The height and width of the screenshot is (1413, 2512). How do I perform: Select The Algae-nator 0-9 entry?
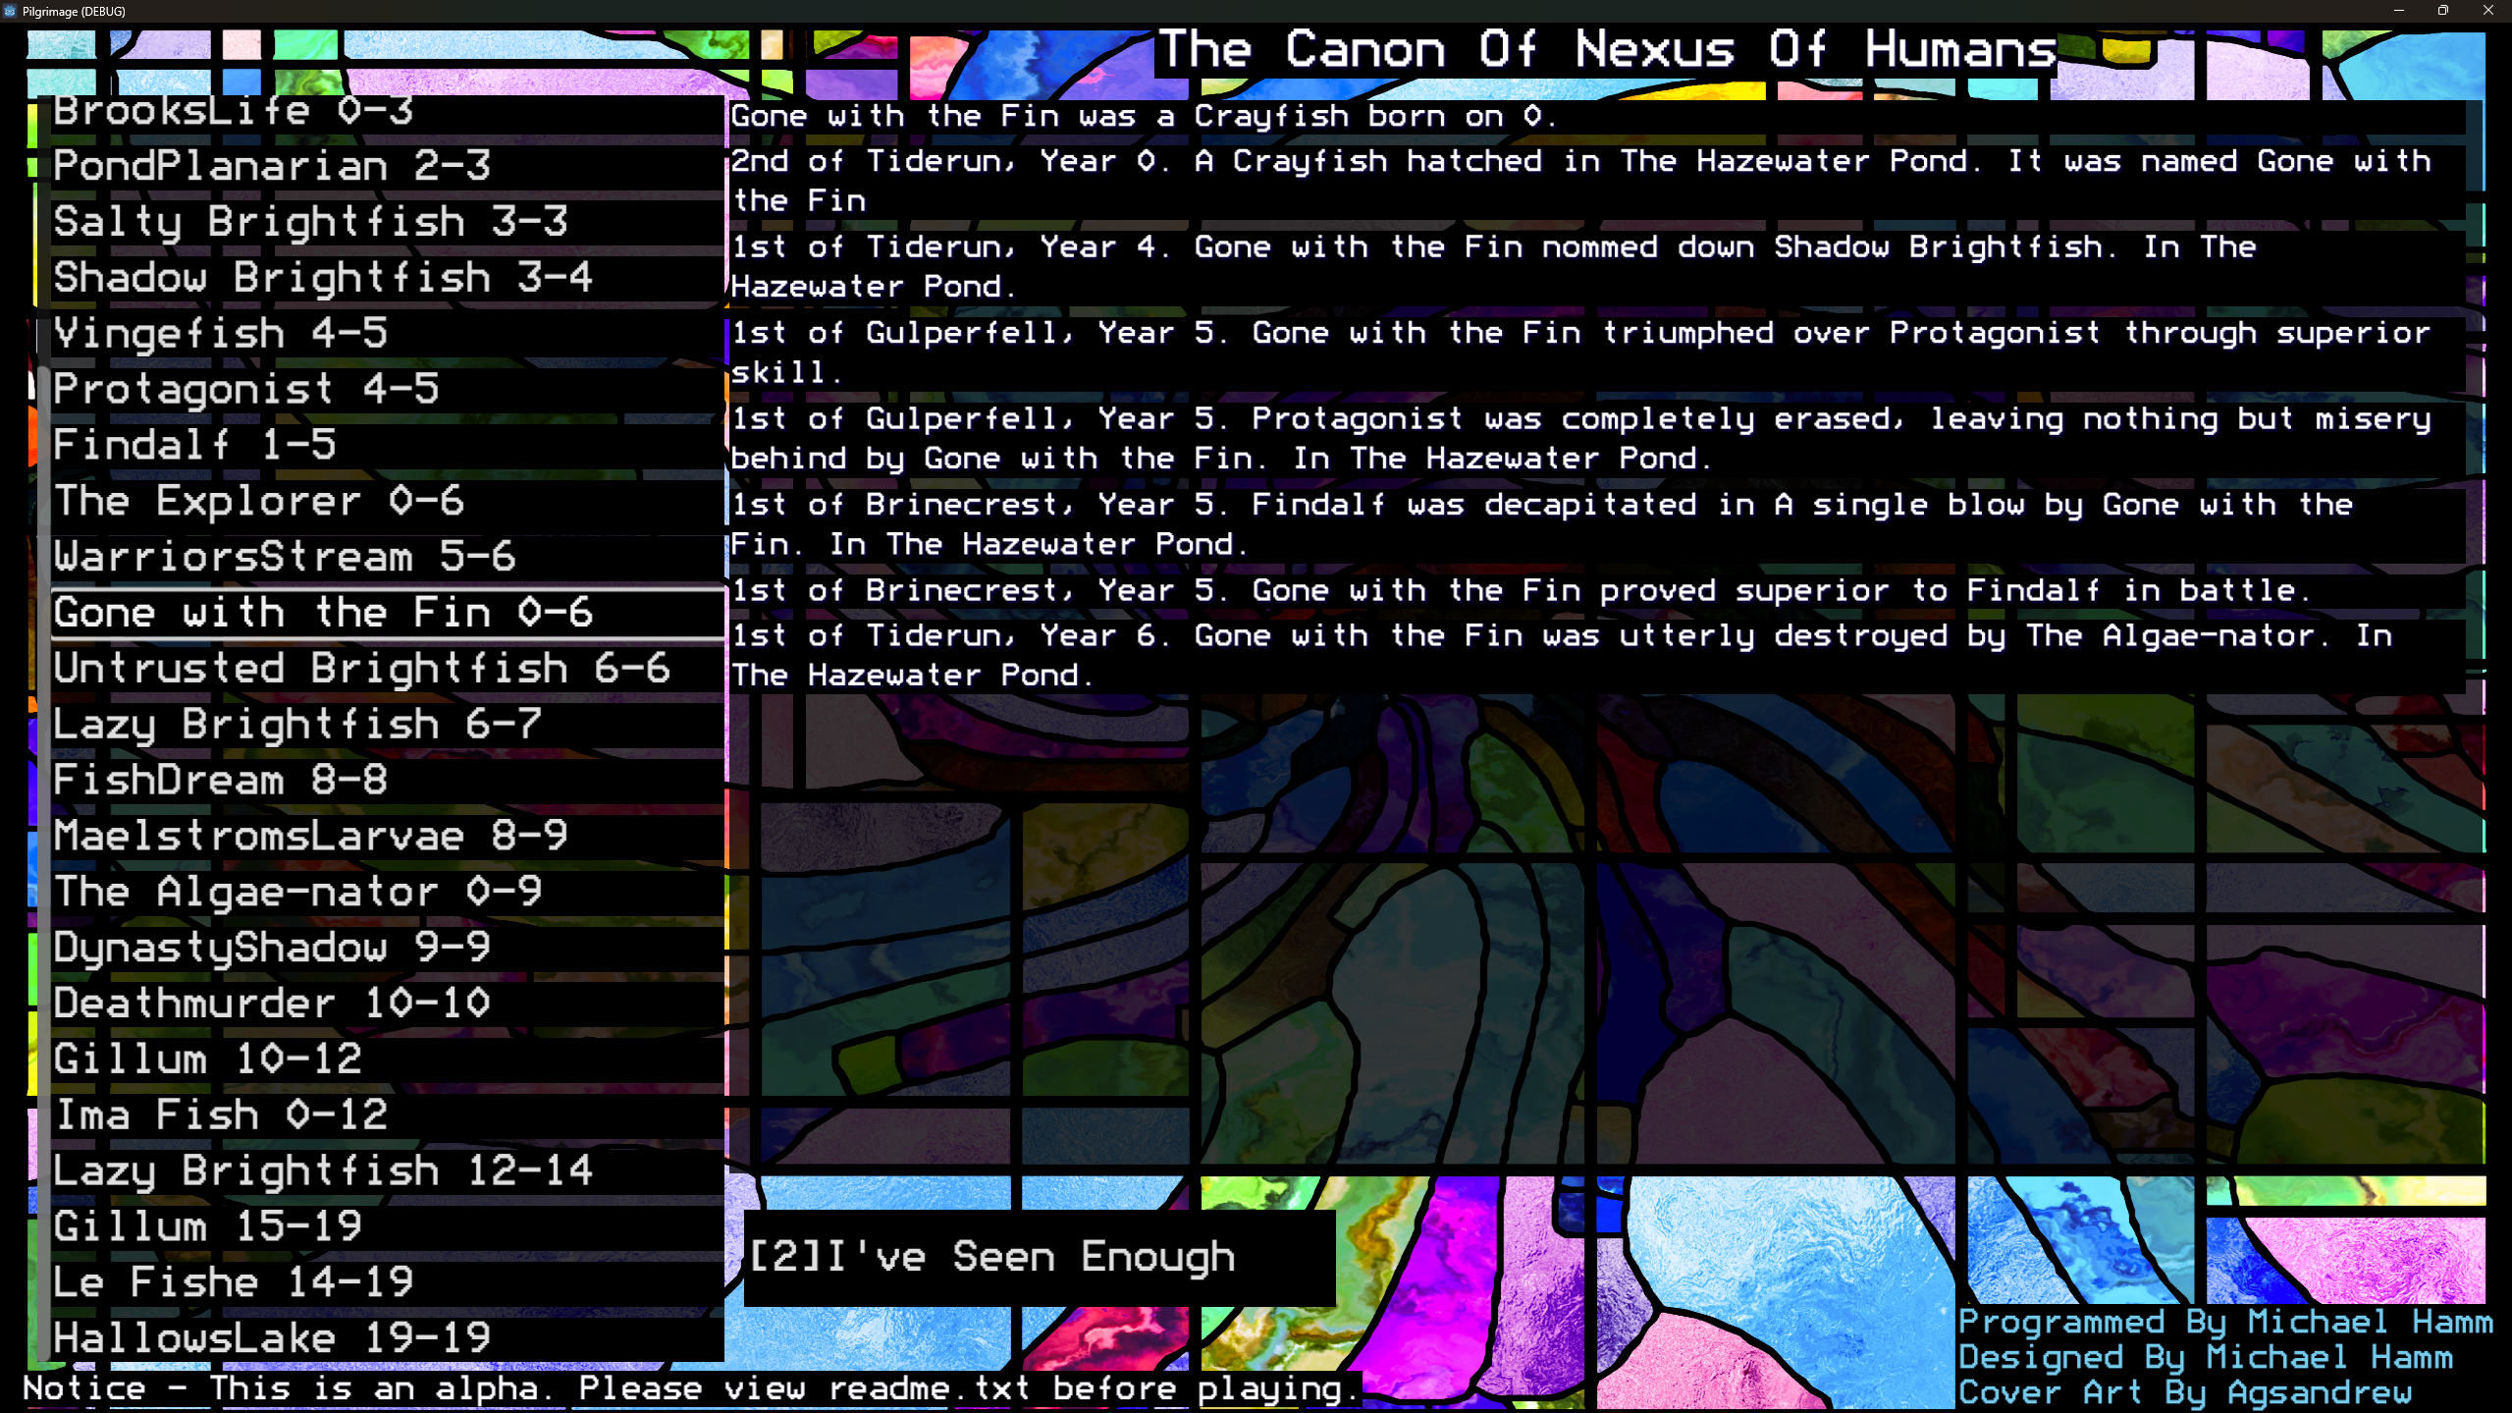[388, 894]
